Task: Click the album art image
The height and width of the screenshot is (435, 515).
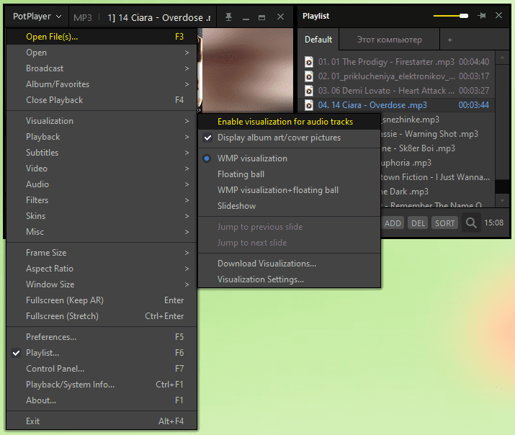Action: tap(247, 71)
